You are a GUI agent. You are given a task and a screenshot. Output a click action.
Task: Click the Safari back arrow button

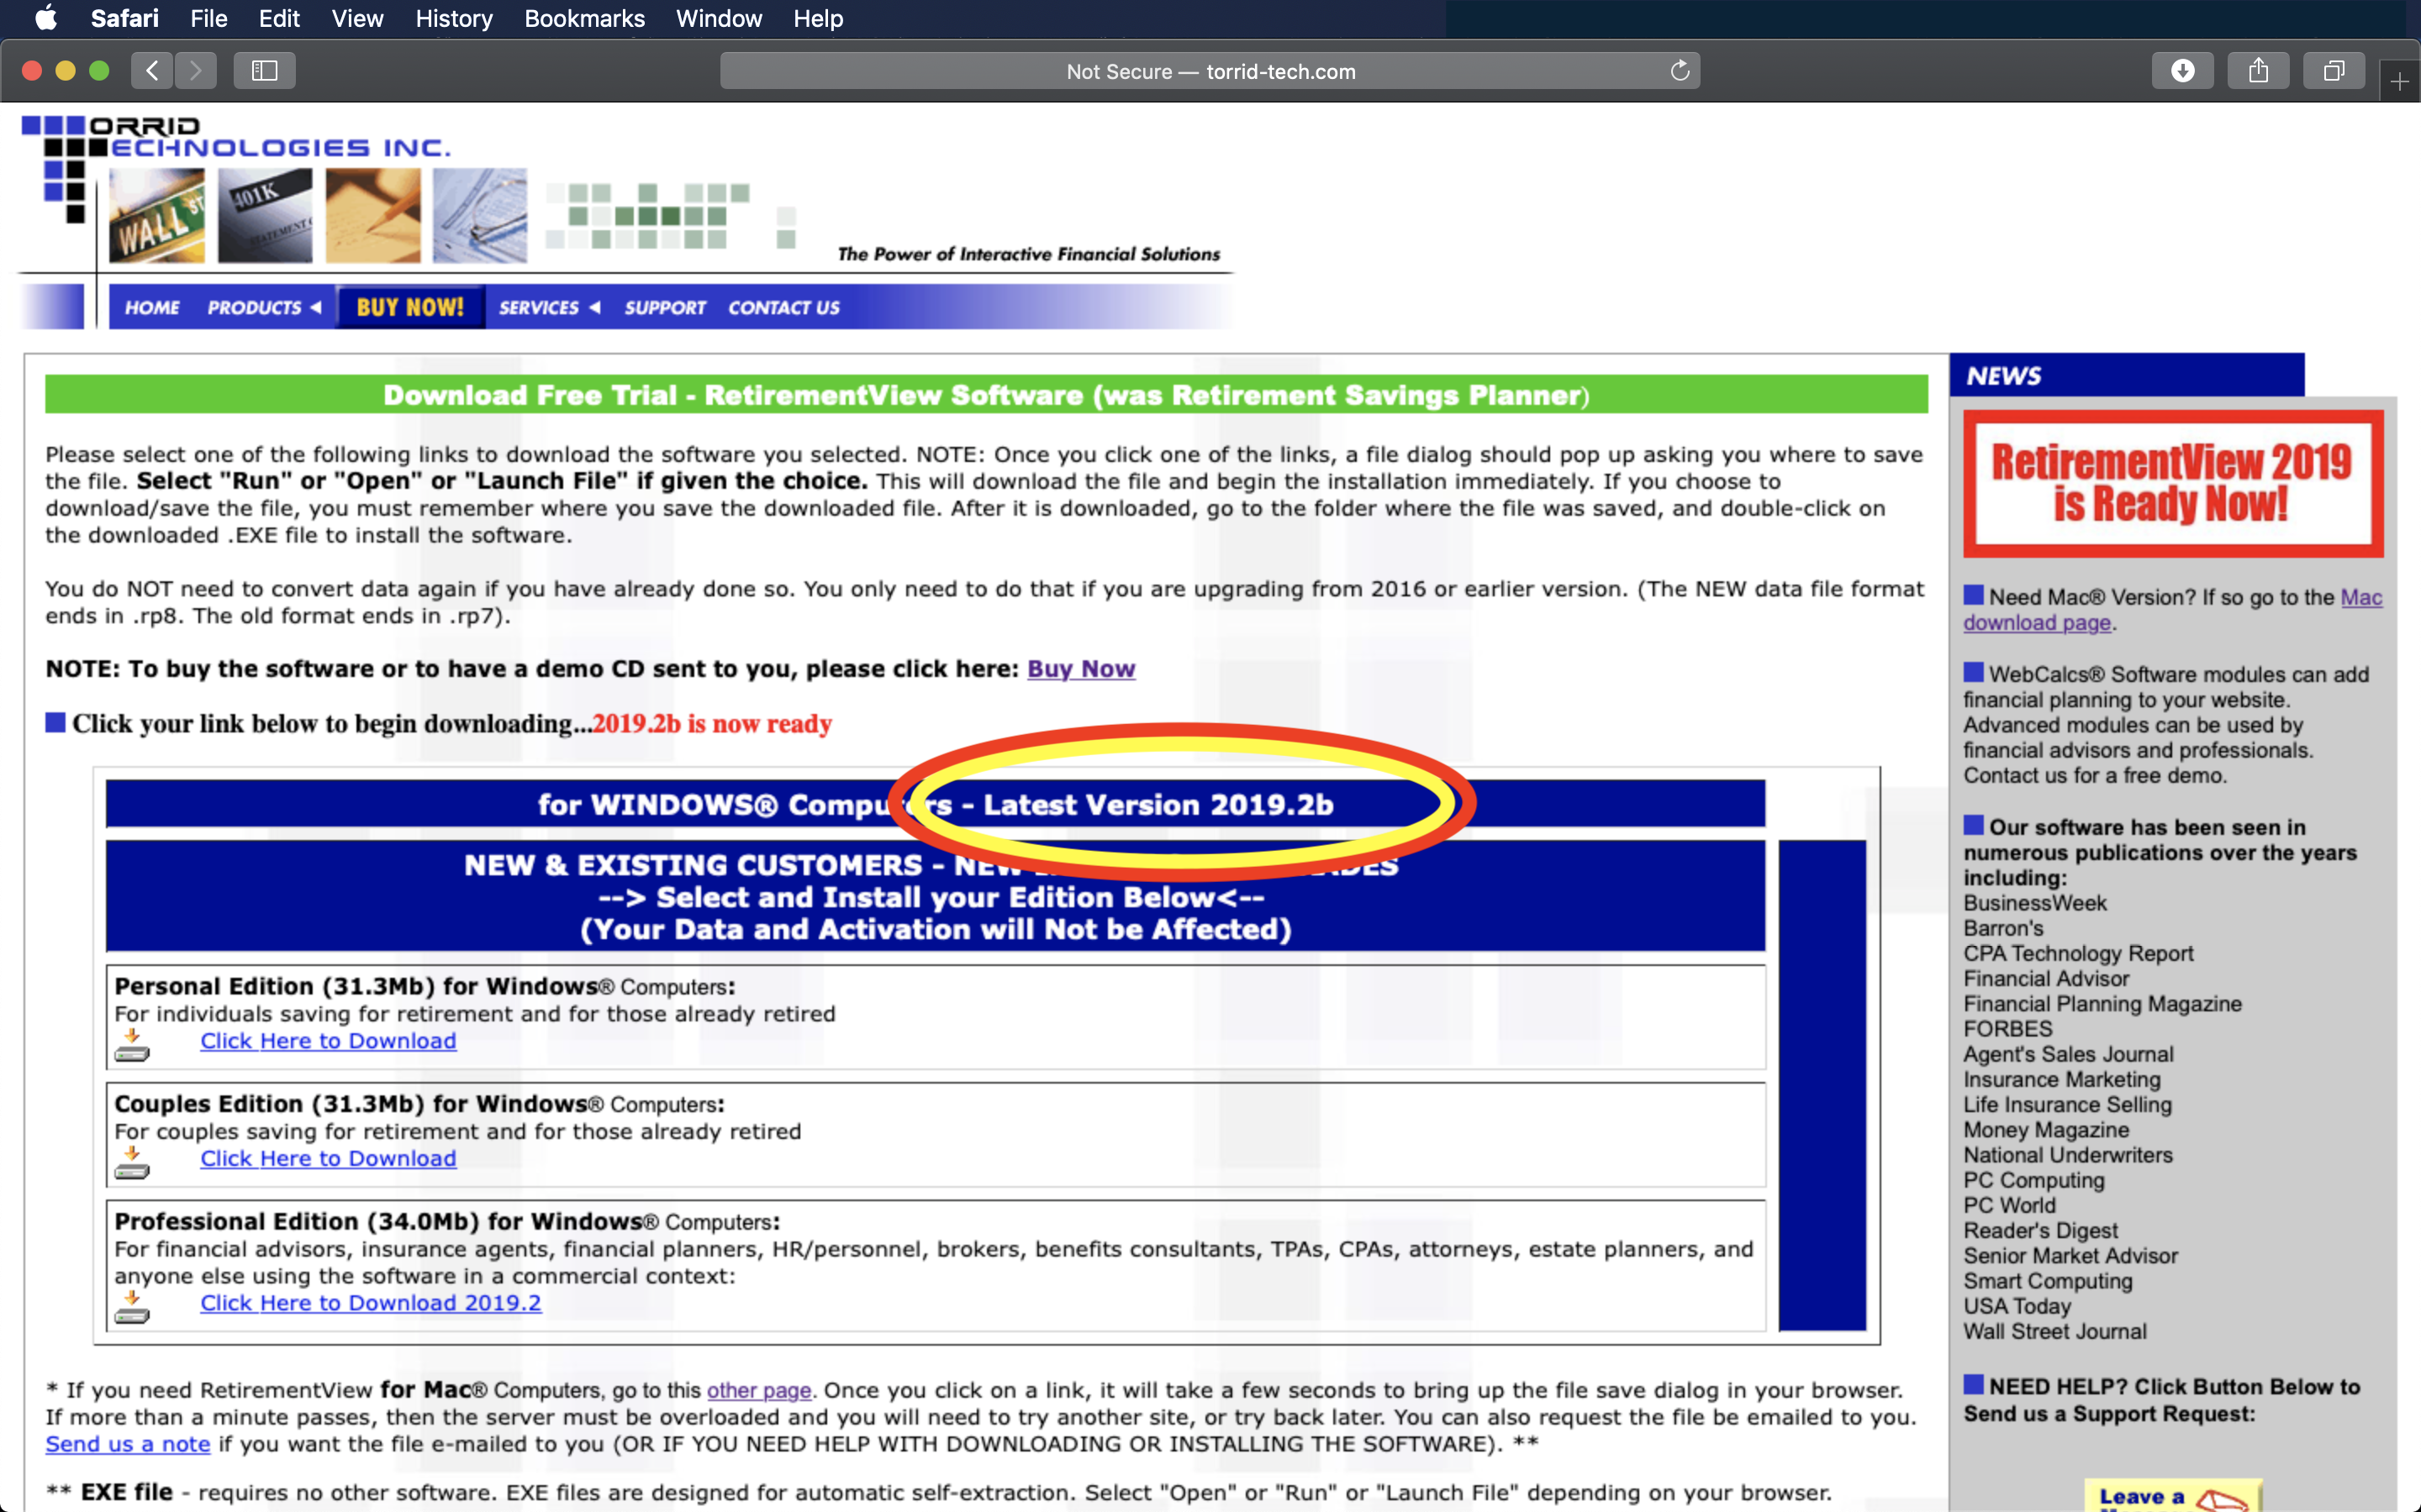pos(152,71)
